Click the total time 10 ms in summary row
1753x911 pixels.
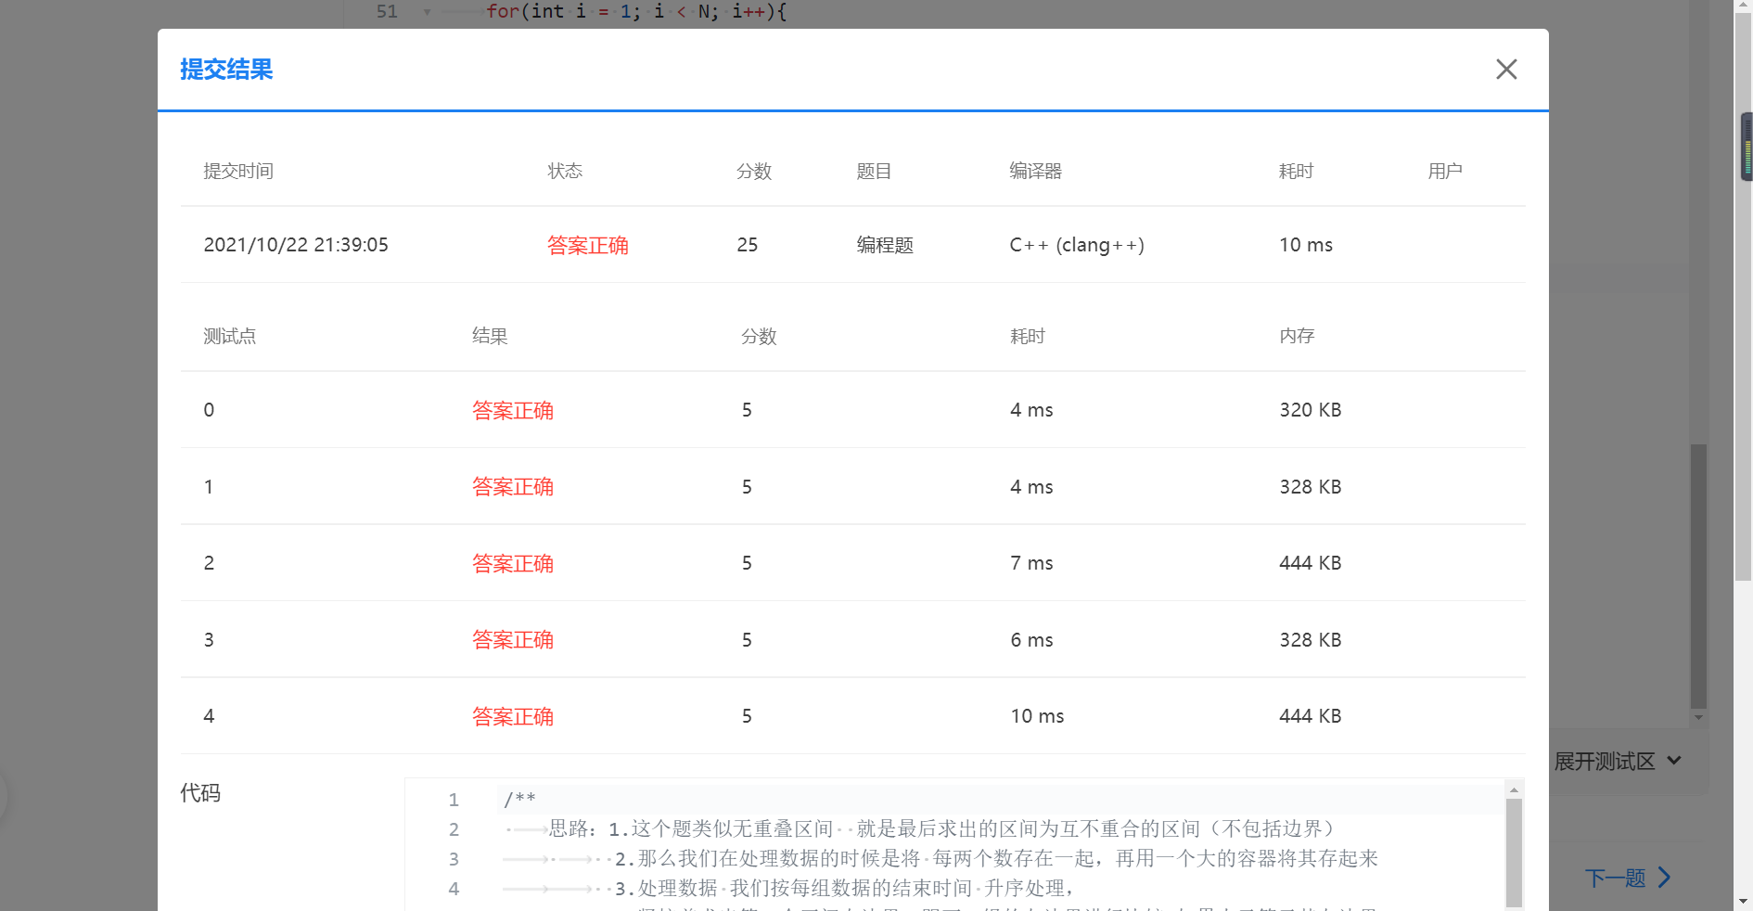1306,245
